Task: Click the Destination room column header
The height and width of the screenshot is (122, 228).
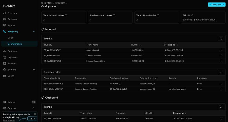Action: pyautogui.click(x=148, y=78)
